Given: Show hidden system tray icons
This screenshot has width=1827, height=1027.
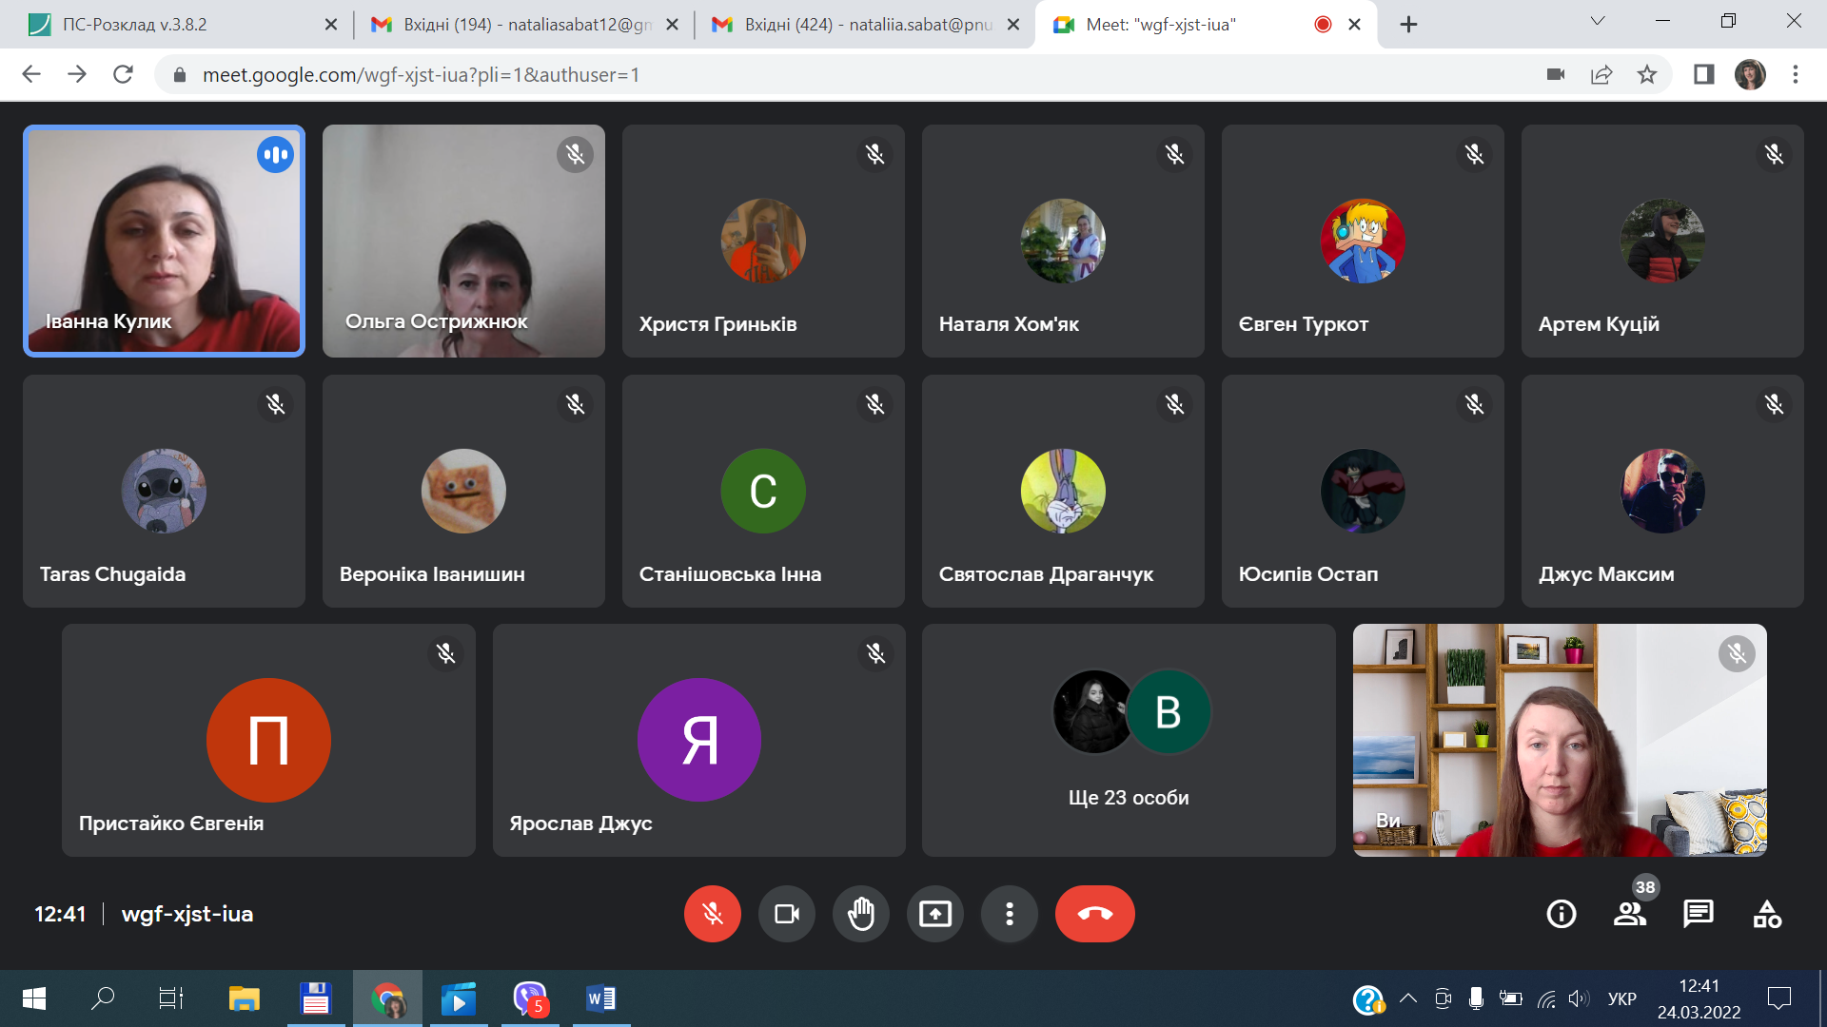Looking at the screenshot, I should point(1408,998).
